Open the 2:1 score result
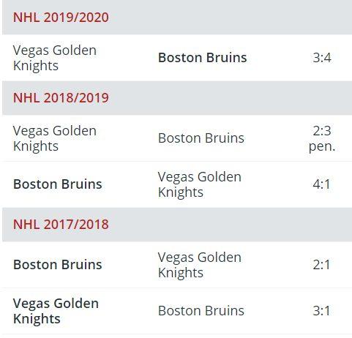Viewport: 352px width, 338px height. (x=321, y=265)
